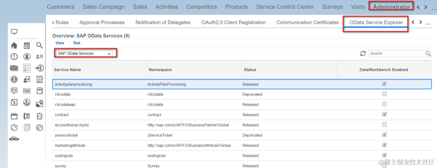Image resolution: width=437 pixels, height=168 pixels.
Task: Click the phone with keypad icon
Action: tap(27, 116)
